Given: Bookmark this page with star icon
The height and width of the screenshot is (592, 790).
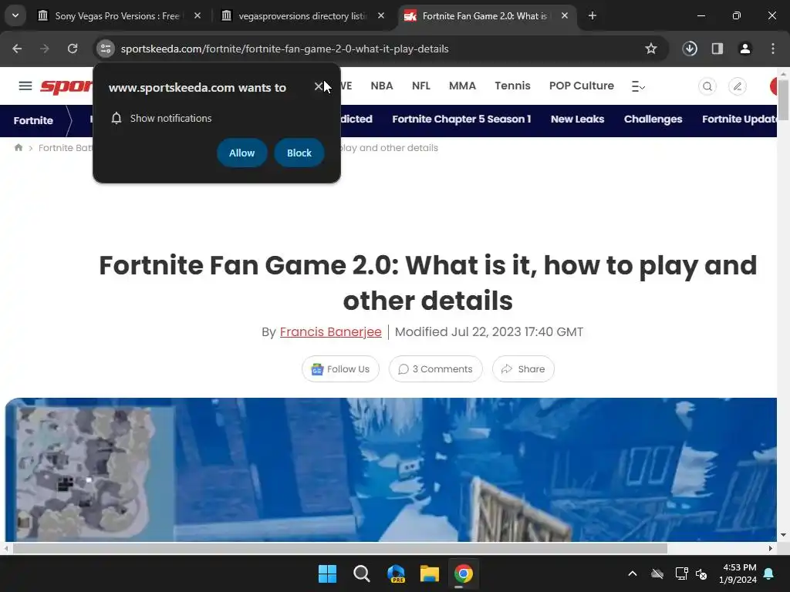Looking at the screenshot, I should tap(651, 49).
